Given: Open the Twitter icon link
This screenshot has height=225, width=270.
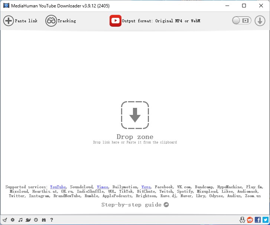Looking at the screenshot, I should (265, 220).
